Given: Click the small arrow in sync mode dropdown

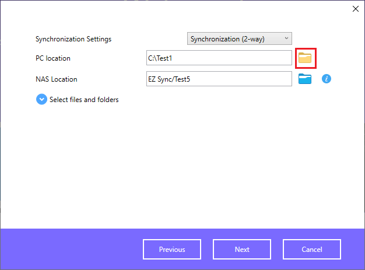Looking at the screenshot, I should click(286, 38).
